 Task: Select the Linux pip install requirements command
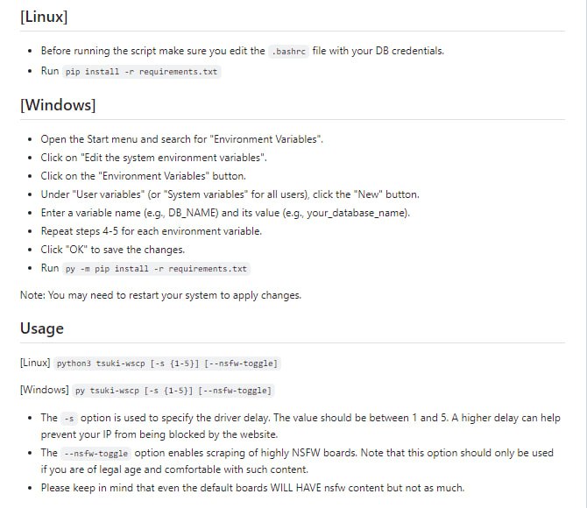pos(142,72)
